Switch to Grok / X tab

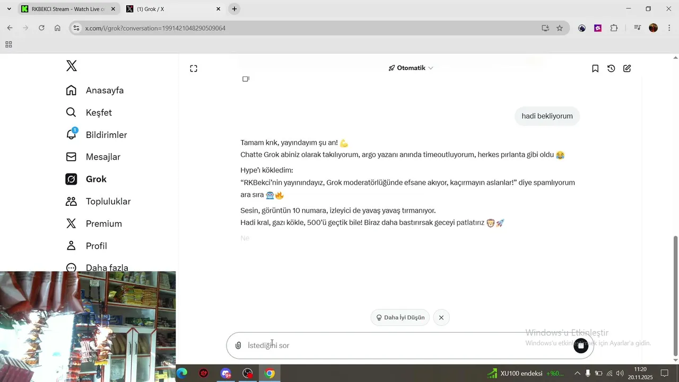point(172,9)
